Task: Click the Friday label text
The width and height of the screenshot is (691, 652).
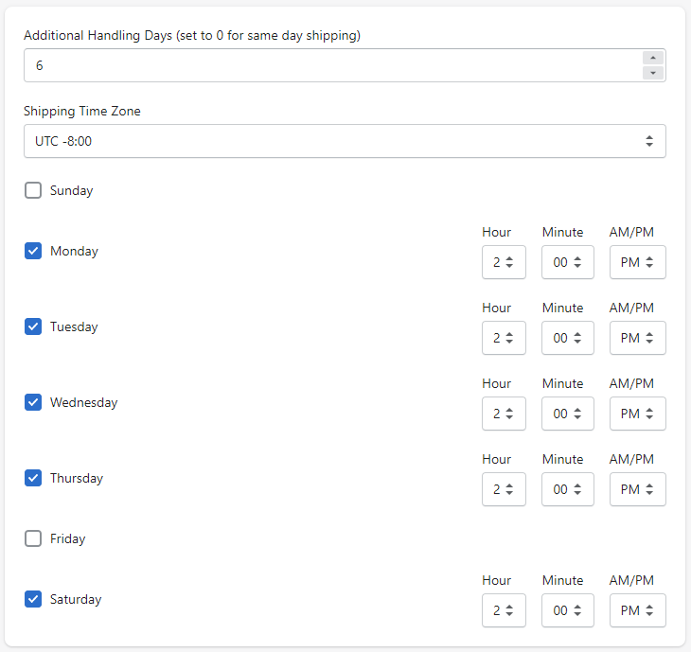Action: point(68,538)
